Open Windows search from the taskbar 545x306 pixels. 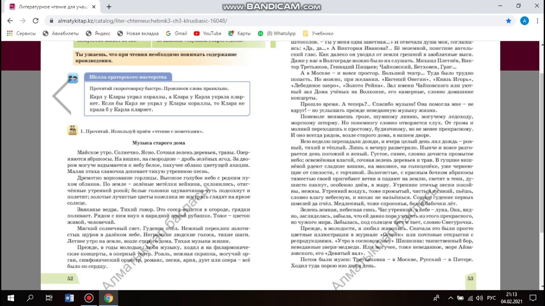click(30, 298)
